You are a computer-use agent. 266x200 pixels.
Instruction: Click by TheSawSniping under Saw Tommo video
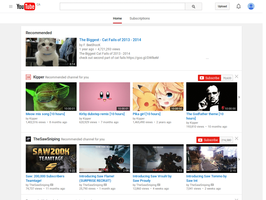198,185
